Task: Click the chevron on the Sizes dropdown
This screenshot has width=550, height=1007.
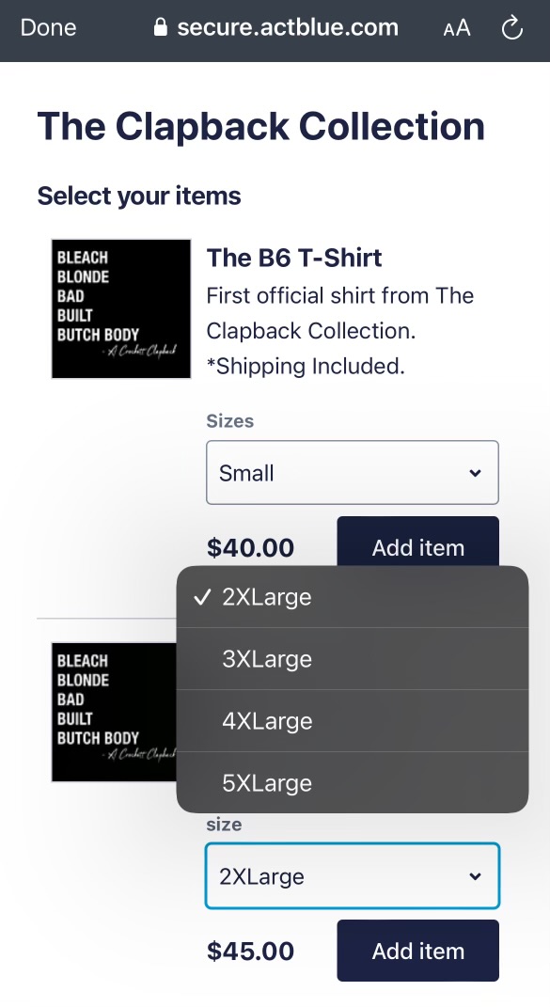Action: click(475, 472)
